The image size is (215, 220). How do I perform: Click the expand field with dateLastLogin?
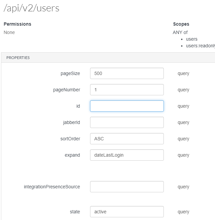tap(127, 155)
